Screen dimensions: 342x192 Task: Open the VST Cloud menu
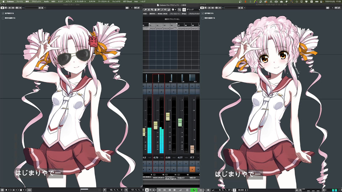(x=128, y=1)
